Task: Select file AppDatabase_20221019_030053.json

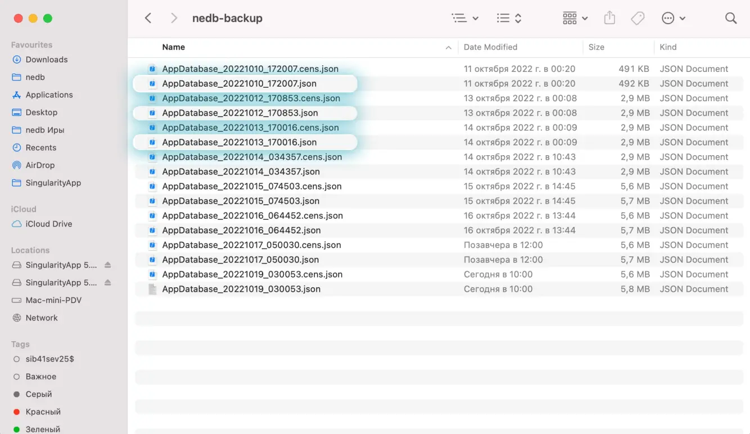Action: pyautogui.click(x=241, y=289)
